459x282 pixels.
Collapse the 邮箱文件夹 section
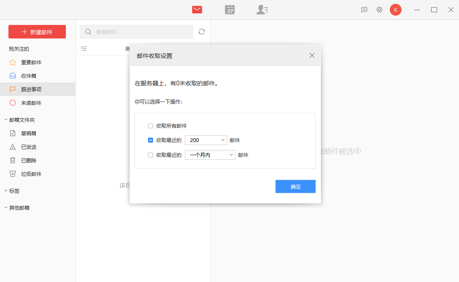(x=5, y=120)
